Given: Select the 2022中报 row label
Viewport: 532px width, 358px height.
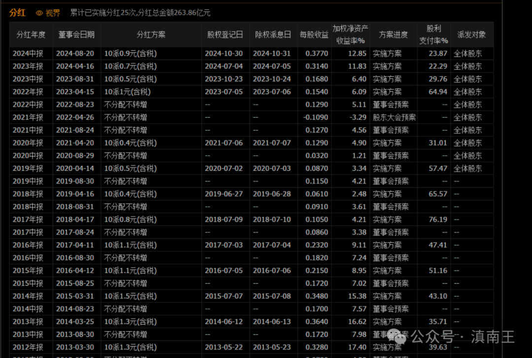Looking at the screenshot, I should pyautogui.click(x=28, y=104).
